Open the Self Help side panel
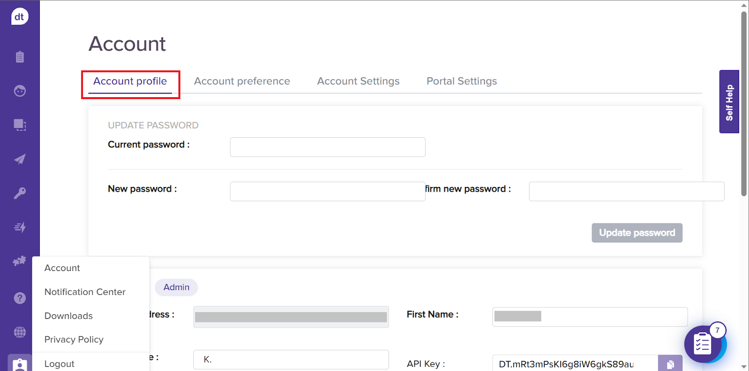The image size is (749, 371). click(729, 102)
